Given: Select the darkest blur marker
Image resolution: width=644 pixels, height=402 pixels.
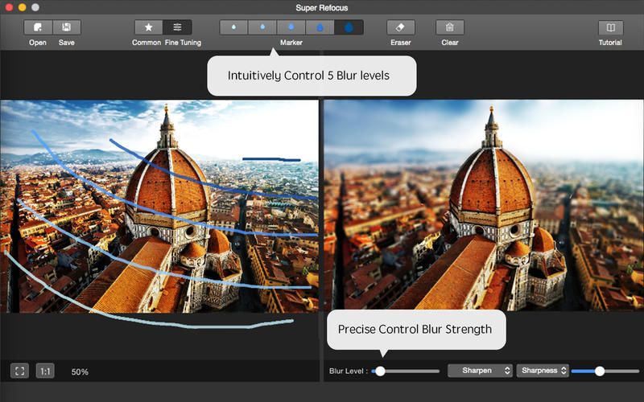Looking at the screenshot, I should pyautogui.click(x=349, y=27).
